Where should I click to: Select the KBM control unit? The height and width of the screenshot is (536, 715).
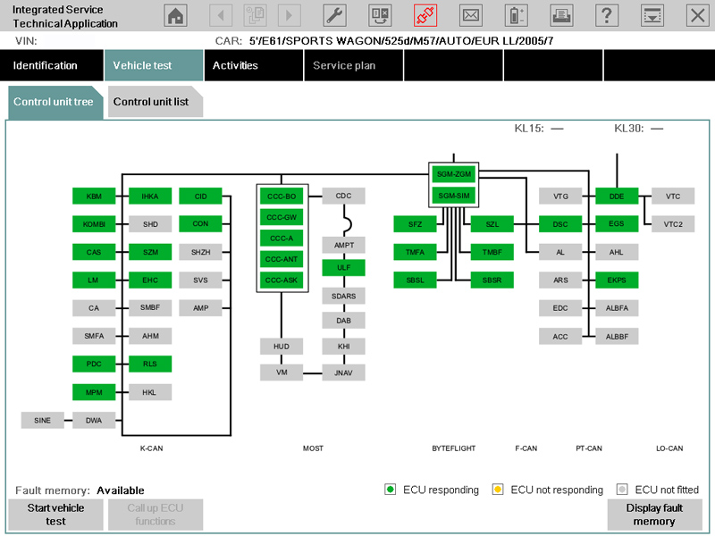click(94, 197)
